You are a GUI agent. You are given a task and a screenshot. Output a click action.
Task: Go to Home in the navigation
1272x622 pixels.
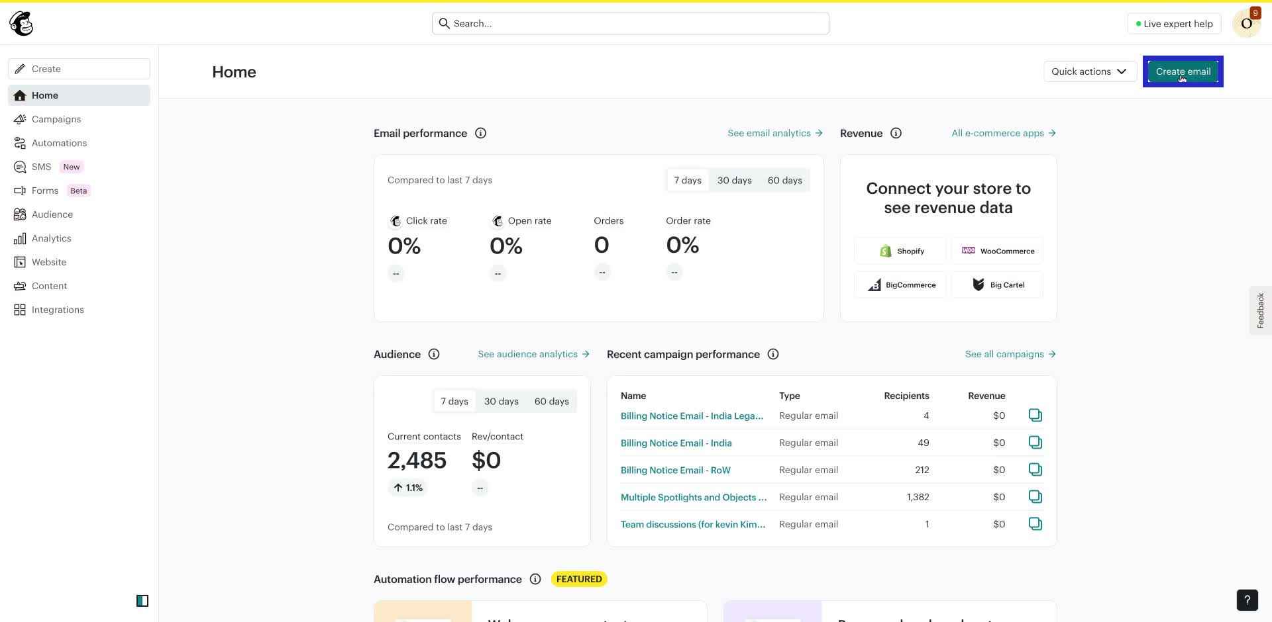point(44,95)
